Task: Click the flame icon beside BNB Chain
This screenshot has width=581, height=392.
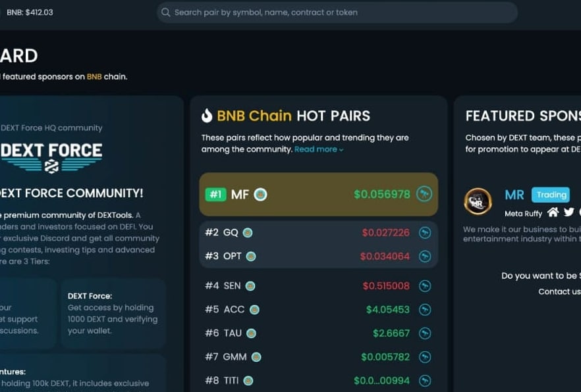Action: pos(207,115)
